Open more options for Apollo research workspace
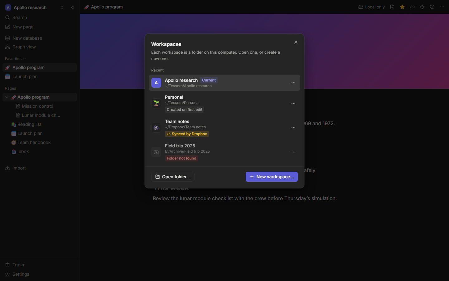Screen dimensions: 449x281 (x=293, y=83)
